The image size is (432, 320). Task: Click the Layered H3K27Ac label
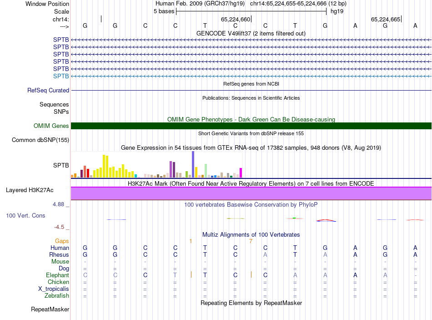pyautogui.click(x=30, y=190)
